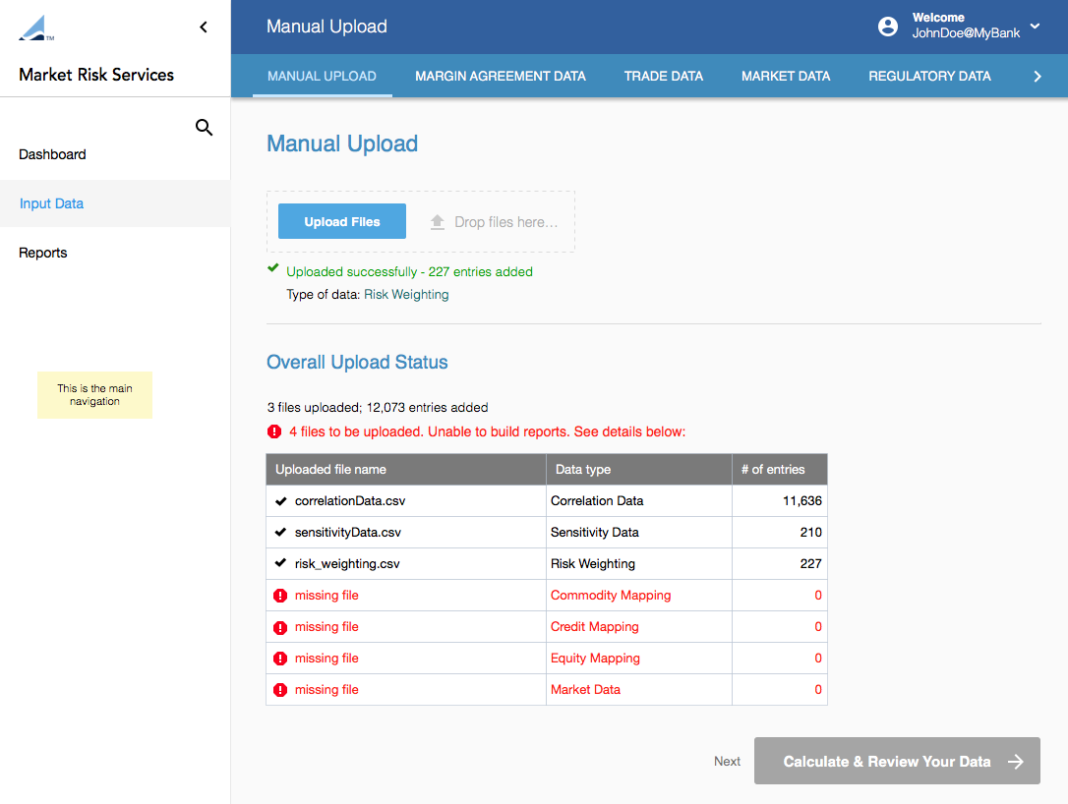Click the Risk Weighting data type link
This screenshot has height=804, width=1068.
(406, 294)
